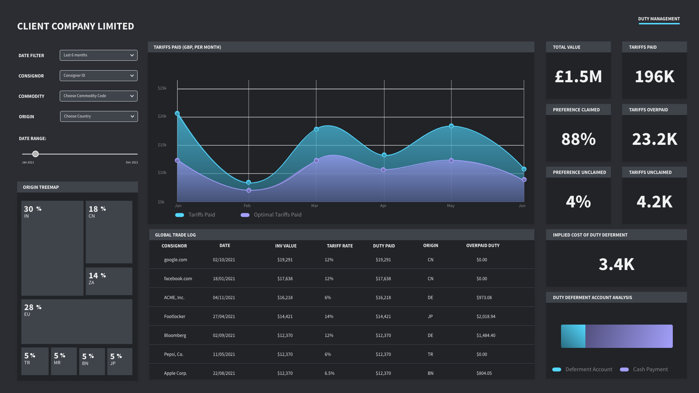The width and height of the screenshot is (699, 393).
Task: Select the 28% EU treemap block
Action: (76, 322)
